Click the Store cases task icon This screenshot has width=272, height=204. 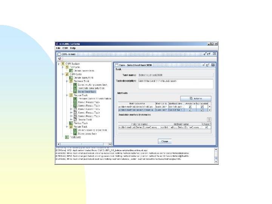75,134
